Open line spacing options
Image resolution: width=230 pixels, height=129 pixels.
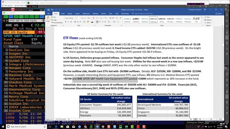(109, 22)
